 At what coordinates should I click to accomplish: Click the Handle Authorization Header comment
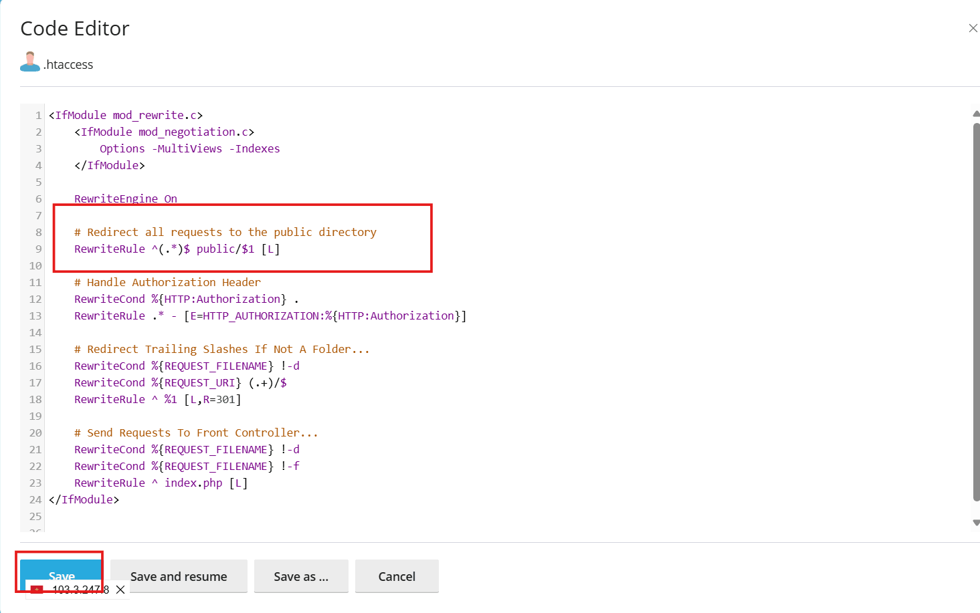[167, 281]
